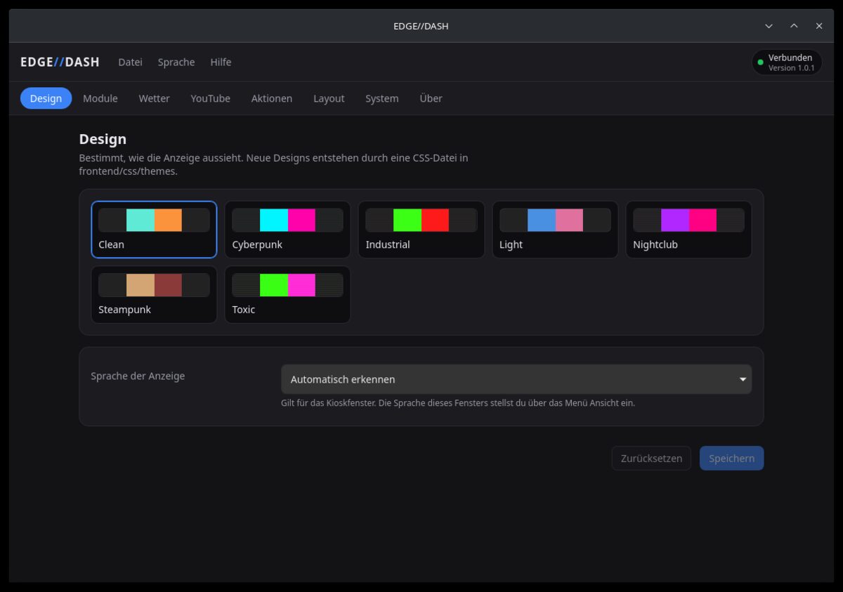
Task: Click the purple swatch in Nightclub
Action: [675, 220]
